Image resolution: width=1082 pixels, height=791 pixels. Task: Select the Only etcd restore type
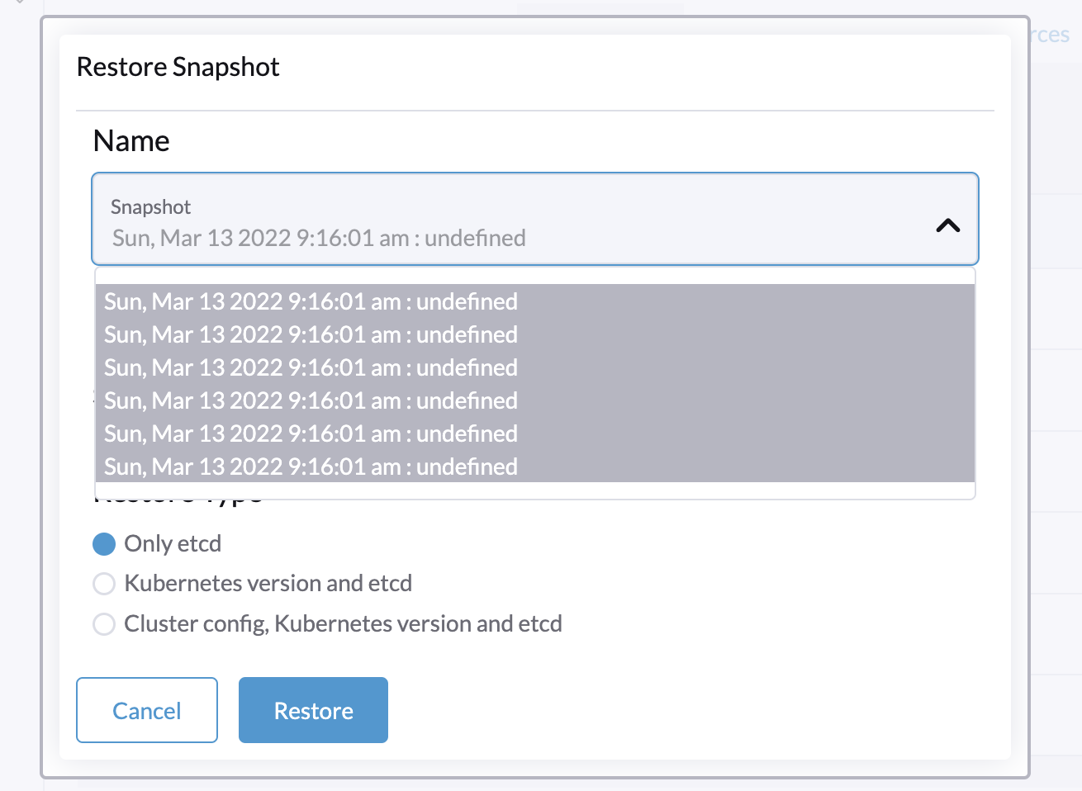click(103, 543)
